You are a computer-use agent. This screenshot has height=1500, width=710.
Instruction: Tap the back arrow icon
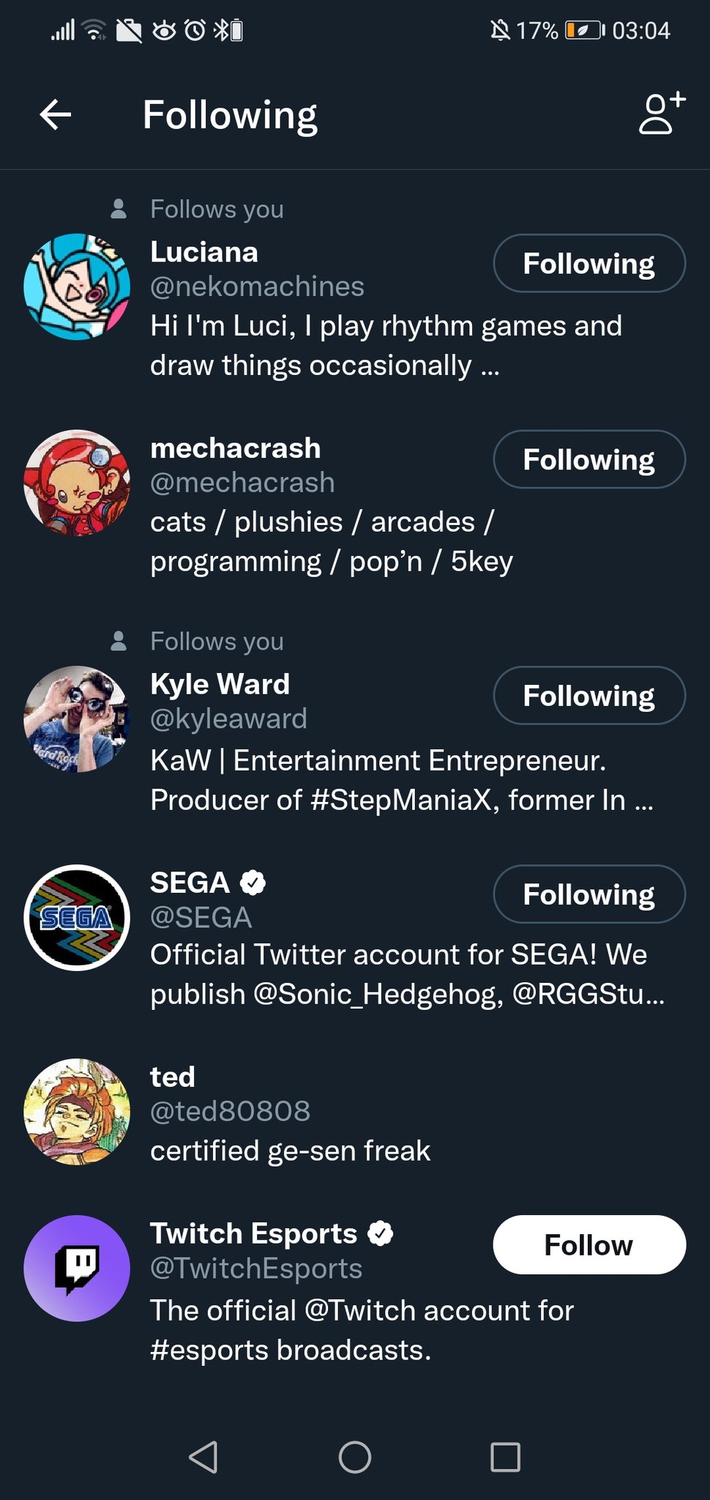click(56, 115)
